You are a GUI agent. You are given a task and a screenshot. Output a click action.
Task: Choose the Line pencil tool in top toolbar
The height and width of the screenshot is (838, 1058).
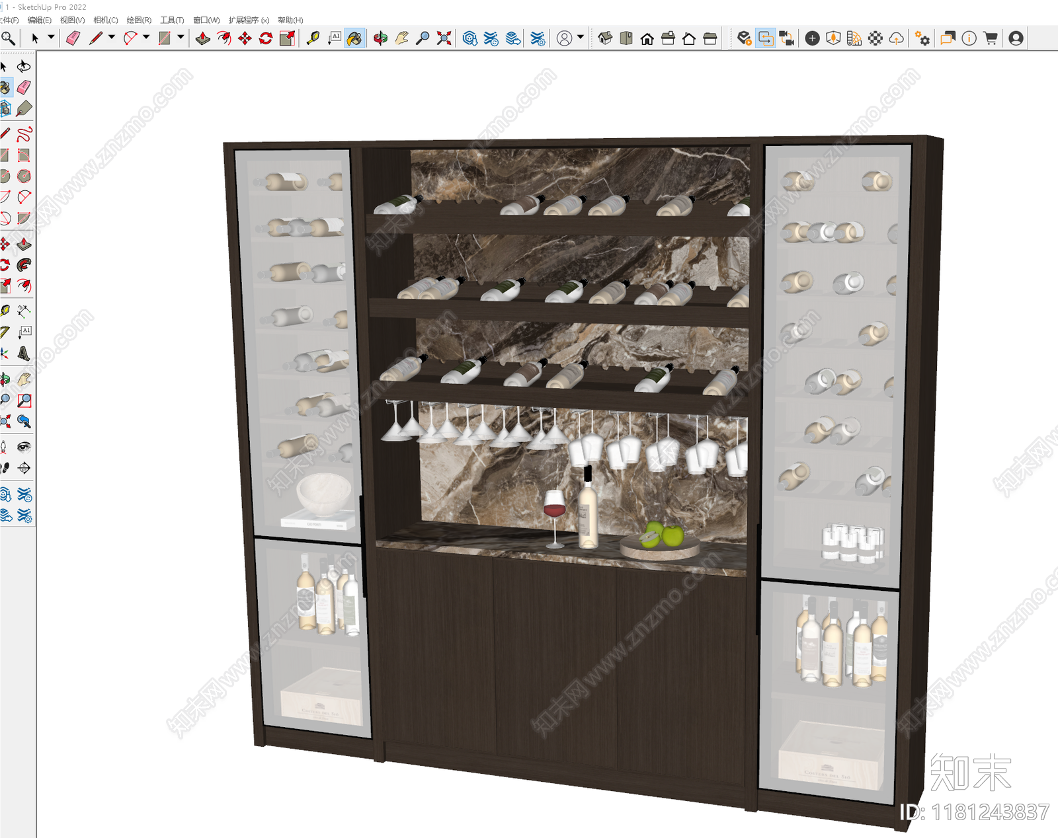(x=96, y=38)
